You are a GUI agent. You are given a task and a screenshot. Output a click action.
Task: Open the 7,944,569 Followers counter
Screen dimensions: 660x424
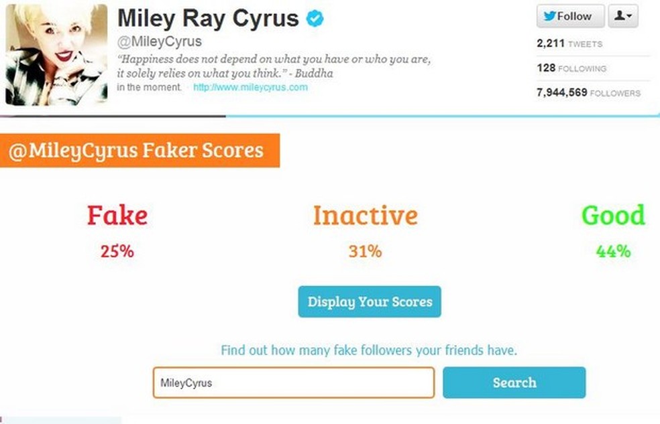tap(589, 93)
